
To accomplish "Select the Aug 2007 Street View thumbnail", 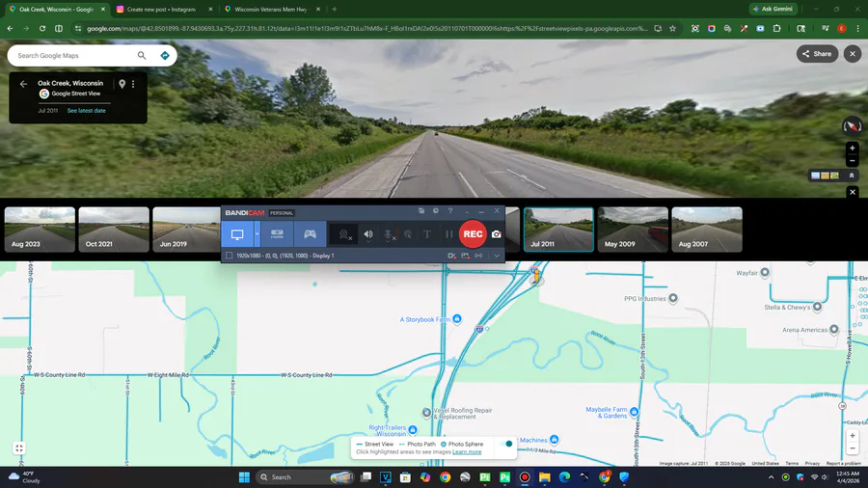I will pyautogui.click(x=707, y=230).
